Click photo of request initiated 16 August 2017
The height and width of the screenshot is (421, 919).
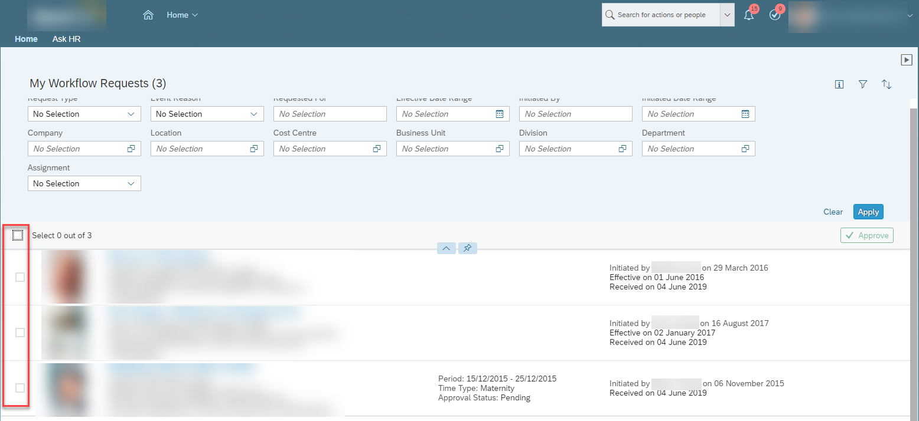66,333
